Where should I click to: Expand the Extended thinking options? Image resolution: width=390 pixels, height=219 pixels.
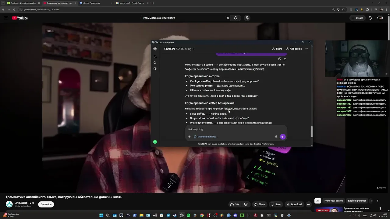(206, 137)
